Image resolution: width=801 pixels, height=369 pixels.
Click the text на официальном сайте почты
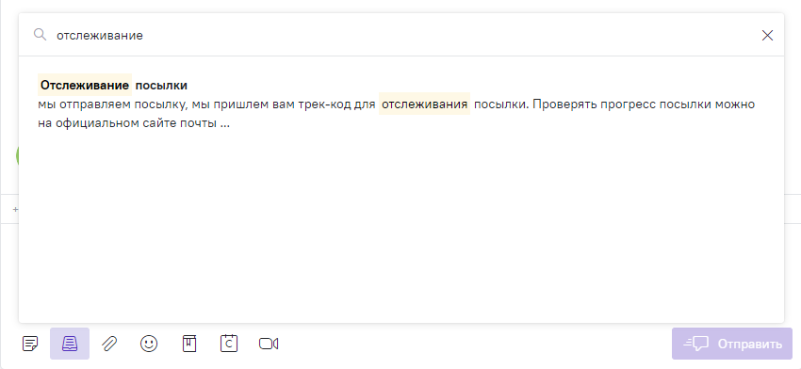tap(126, 123)
